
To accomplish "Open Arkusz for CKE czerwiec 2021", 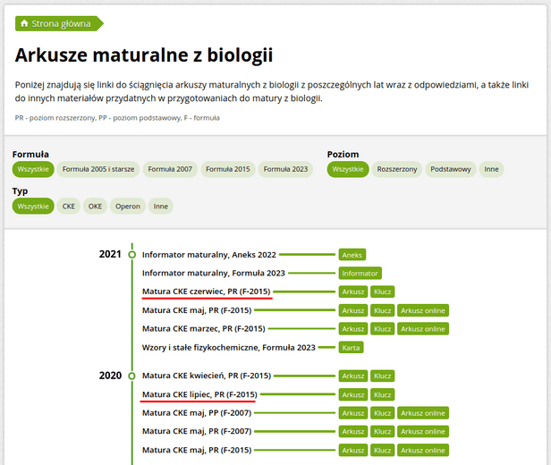I will coord(353,292).
